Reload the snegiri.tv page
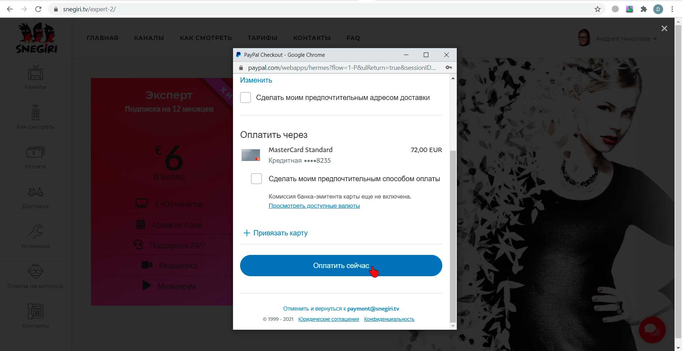Image resolution: width=682 pixels, height=351 pixels. [38, 9]
